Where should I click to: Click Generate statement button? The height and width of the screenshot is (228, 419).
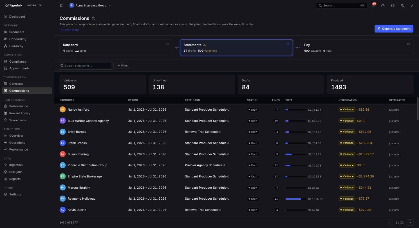pos(394,29)
